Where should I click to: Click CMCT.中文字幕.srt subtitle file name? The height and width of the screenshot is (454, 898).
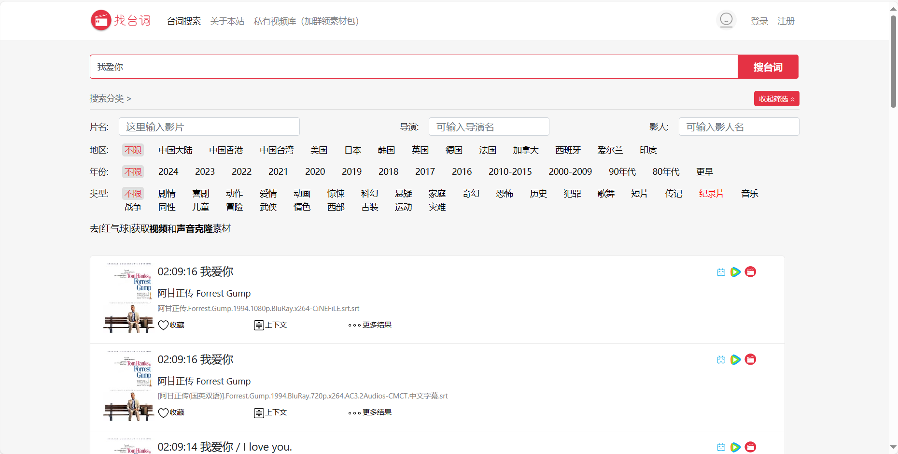point(303,396)
